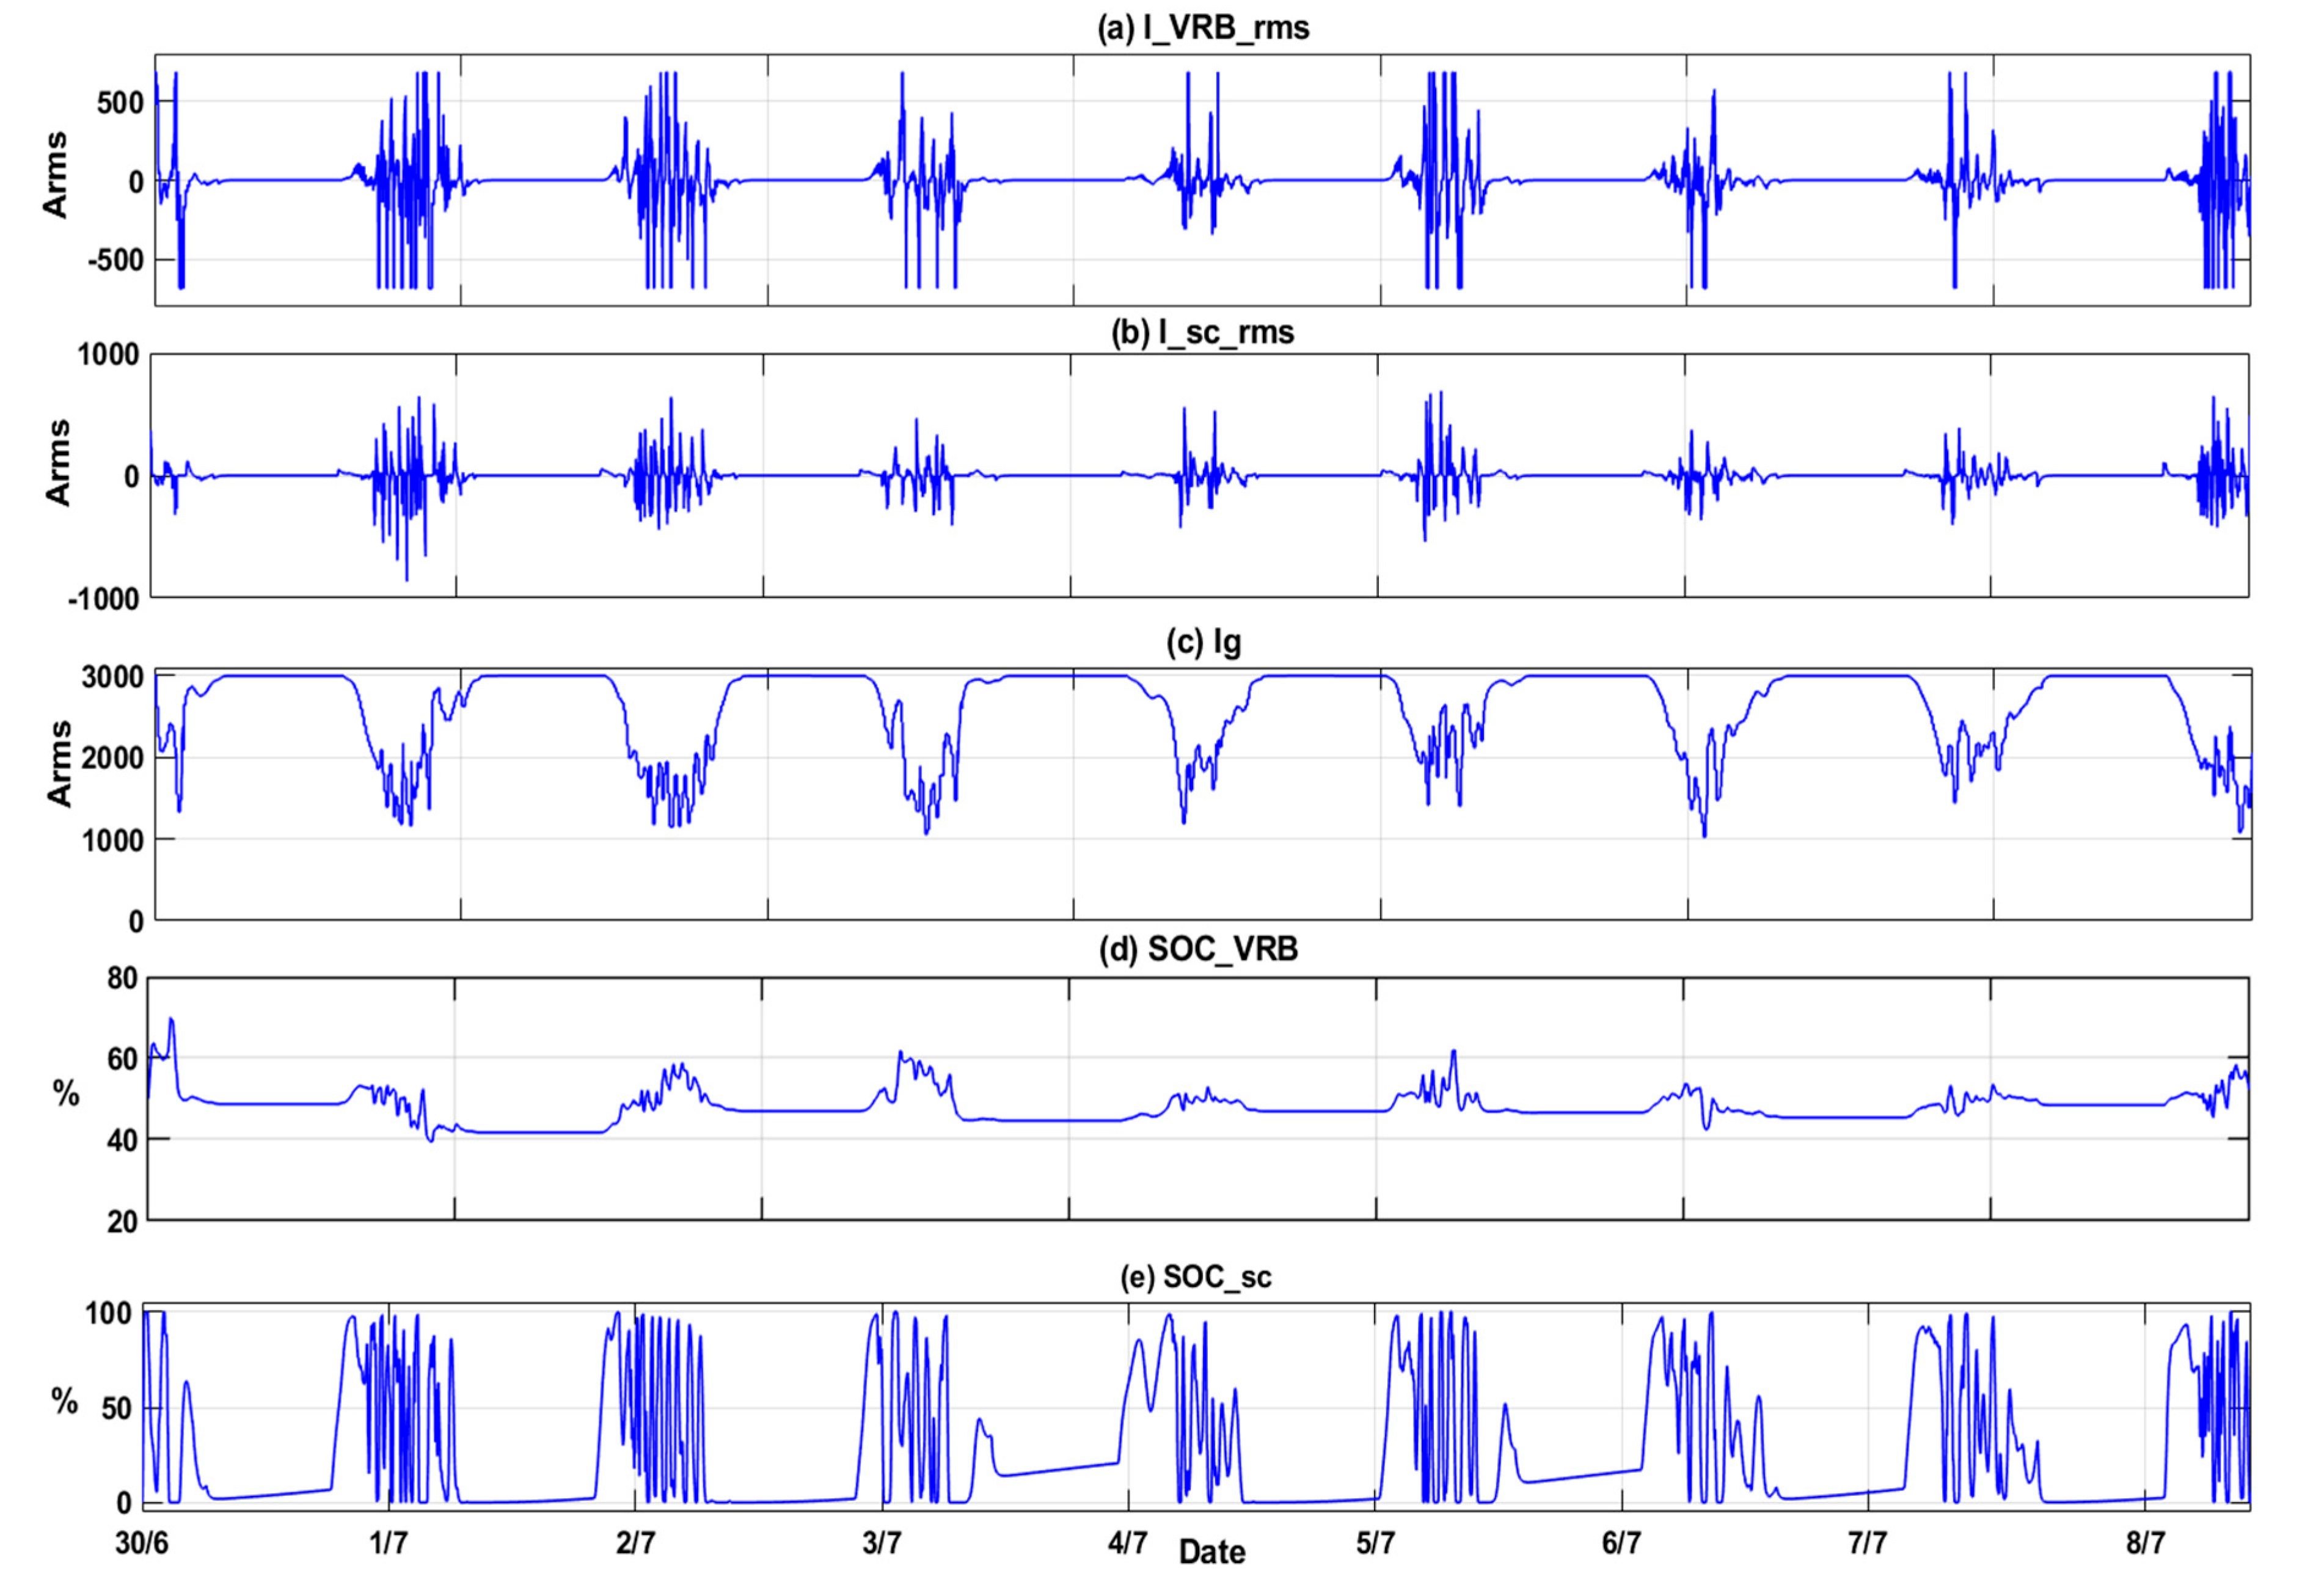Click the '4/7' date tick label
Viewport: 2313px width, 1596px height.
1127,1543
